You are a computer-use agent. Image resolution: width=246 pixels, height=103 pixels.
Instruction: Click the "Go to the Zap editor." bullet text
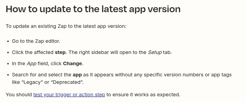point(36,41)
